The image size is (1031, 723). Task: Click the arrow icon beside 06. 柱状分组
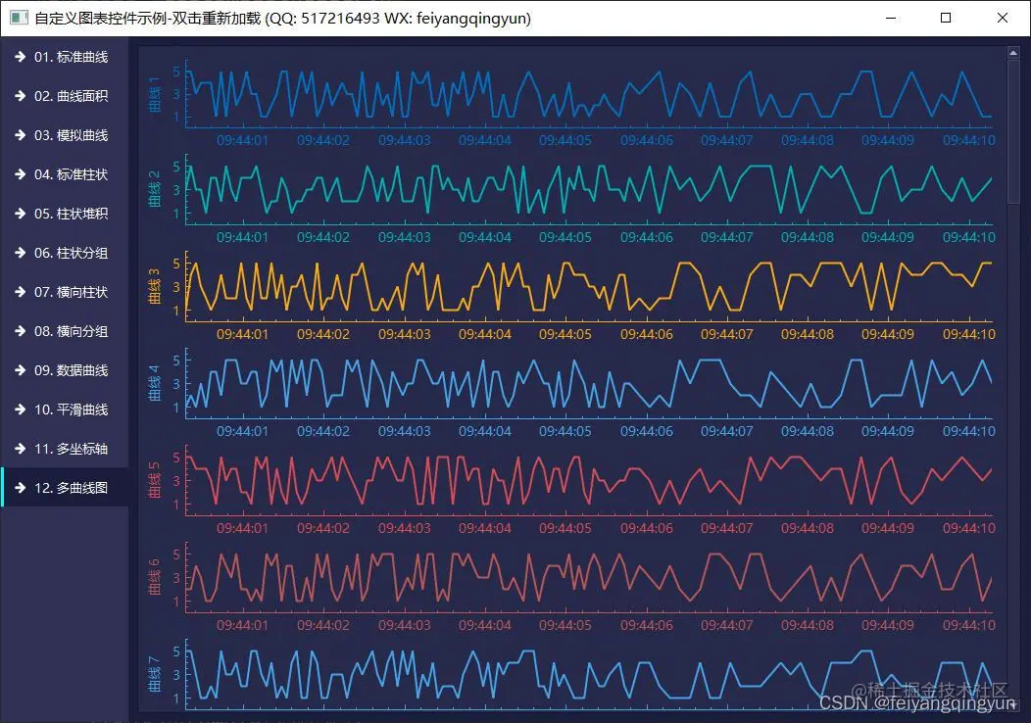(x=21, y=253)
